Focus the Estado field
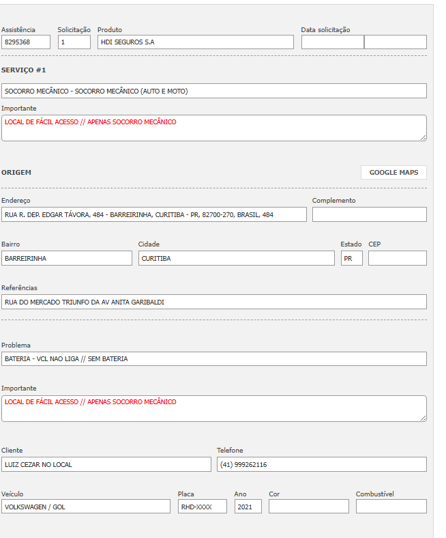This screenshot has height=538, width=446. [351, 258]
